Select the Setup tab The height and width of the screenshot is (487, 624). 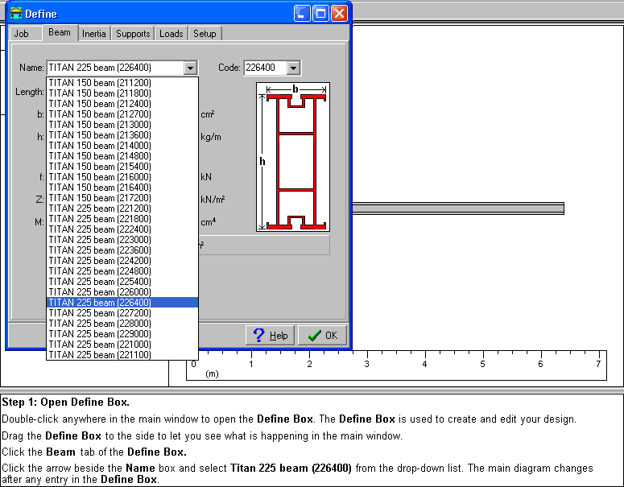click(x=205, y=34)
